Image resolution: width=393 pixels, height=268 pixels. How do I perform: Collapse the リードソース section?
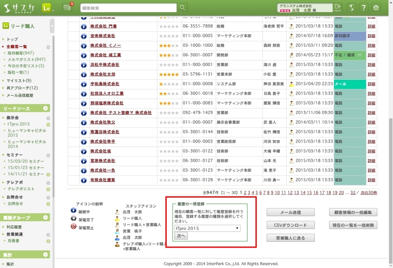tap(46, 108)
